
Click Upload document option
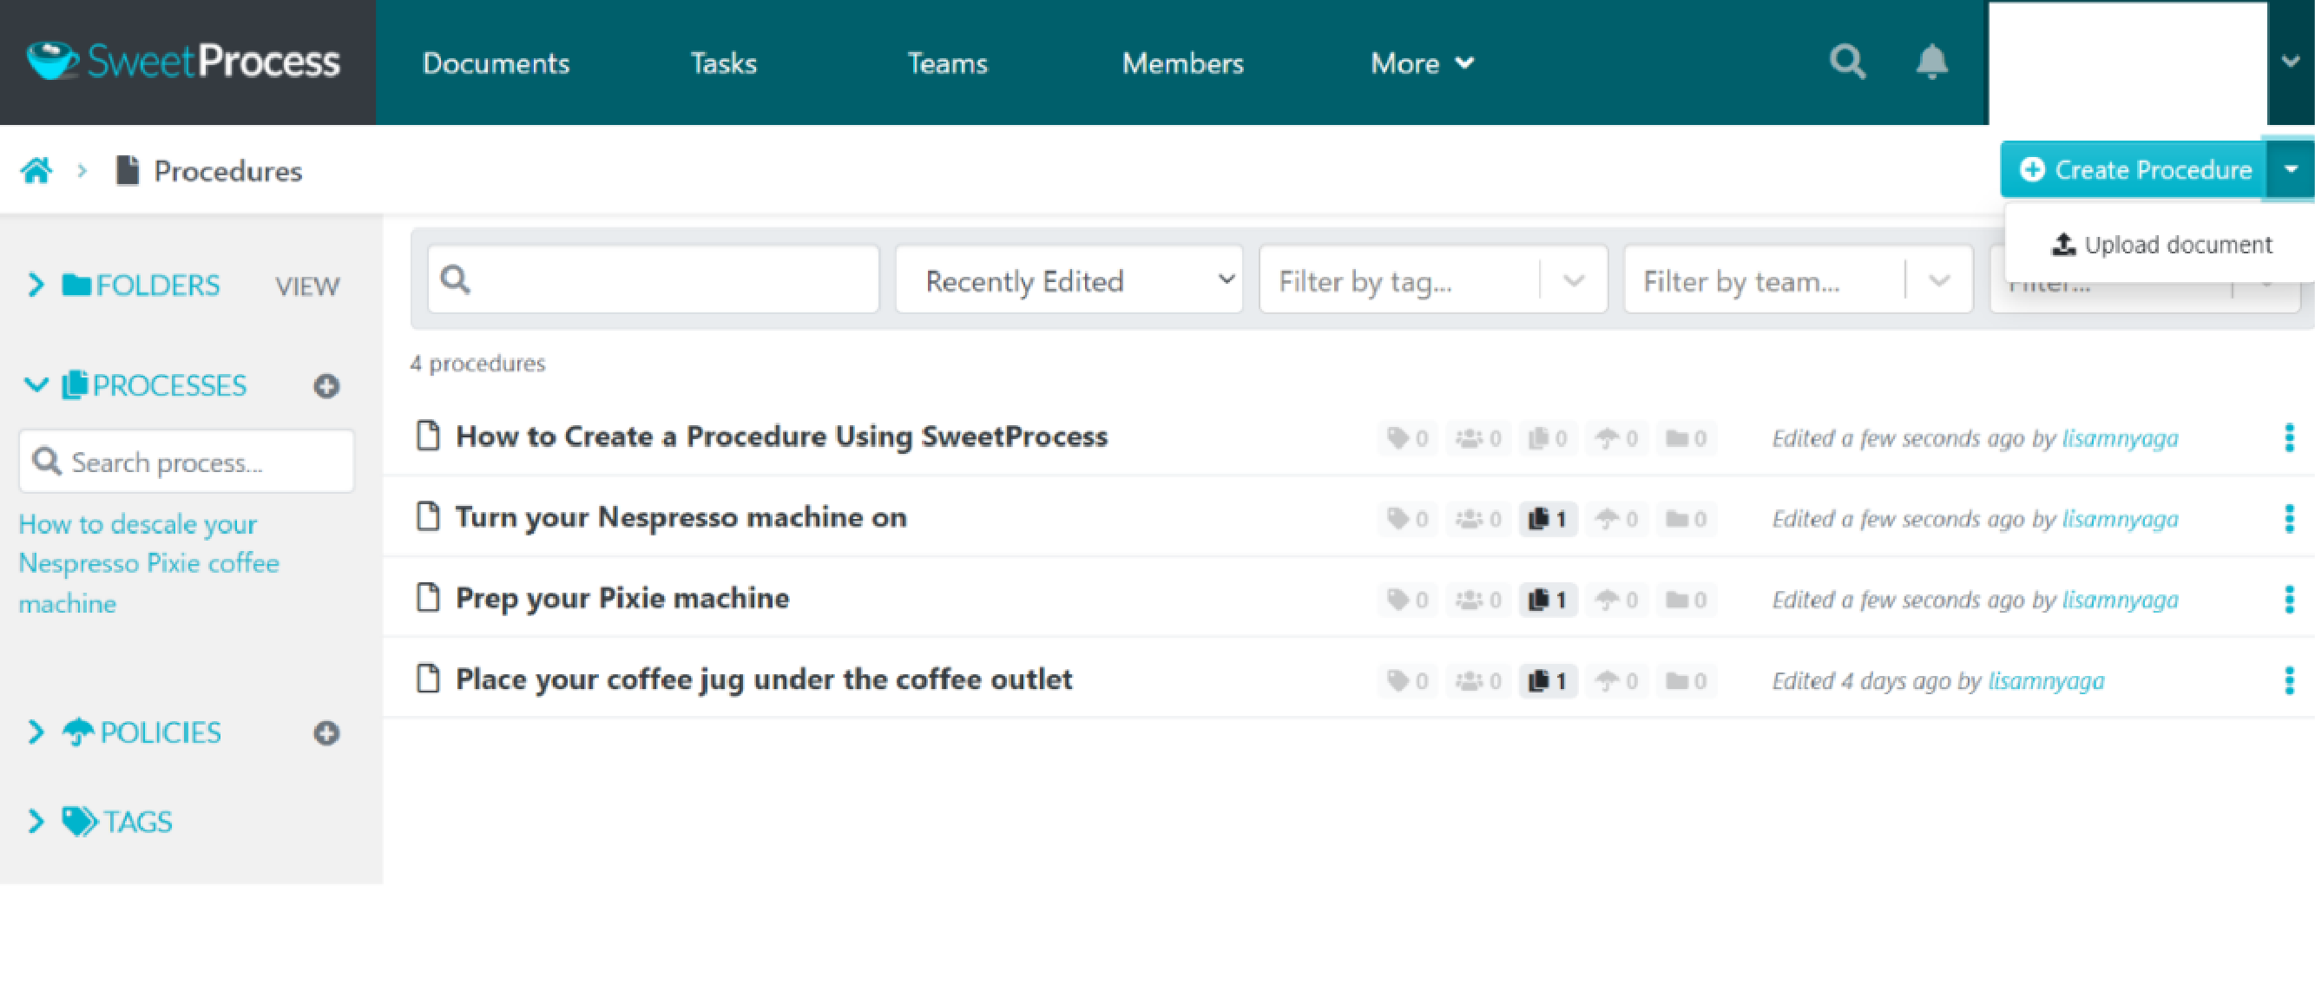tap(2160, 242)
